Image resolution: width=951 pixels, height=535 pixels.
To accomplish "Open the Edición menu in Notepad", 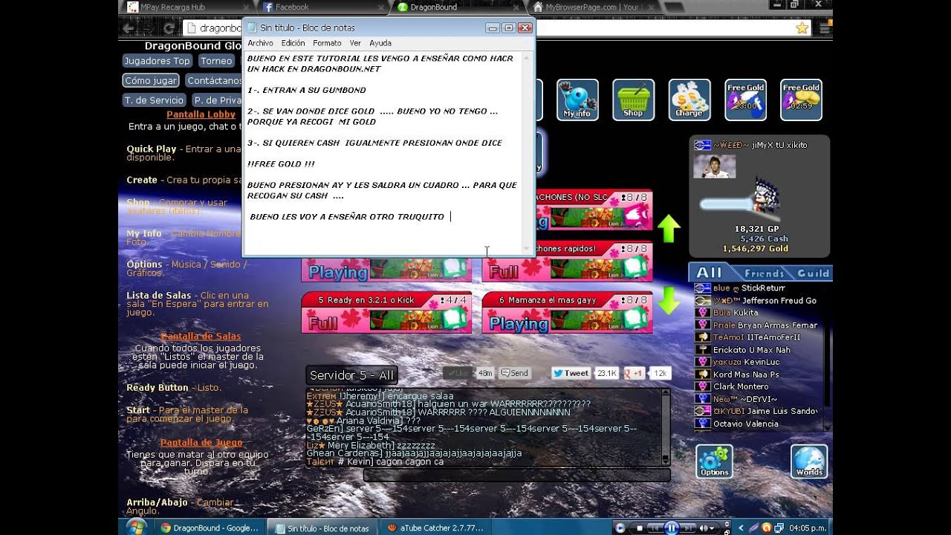I will click(293, 43).
